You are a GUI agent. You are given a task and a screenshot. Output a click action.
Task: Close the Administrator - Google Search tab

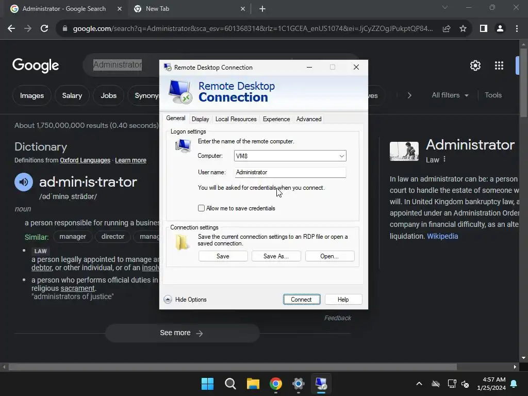pos(120,9)
